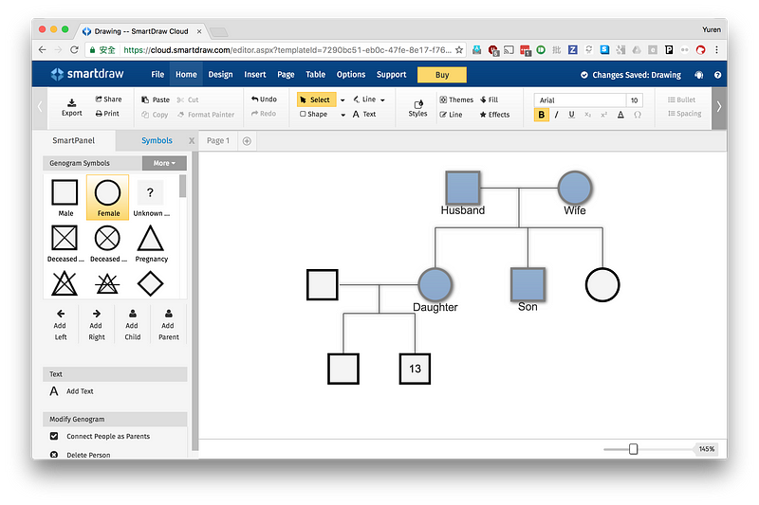Add a new page with plus icon
Image resolution: width=759 pixels, height=505 pixels.
(247, 141)
